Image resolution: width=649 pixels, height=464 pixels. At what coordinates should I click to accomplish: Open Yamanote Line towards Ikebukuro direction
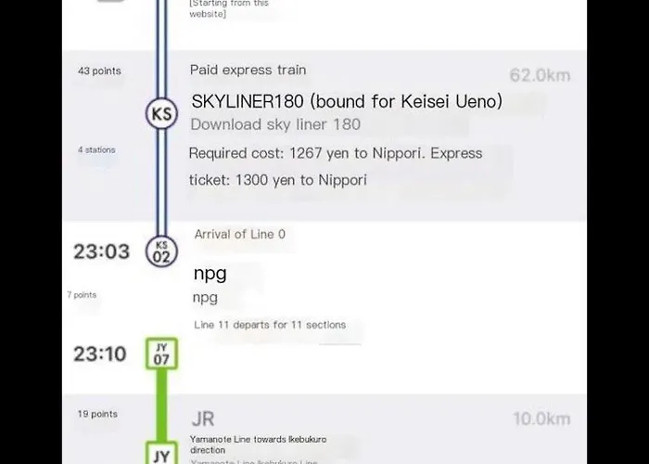click(x=258, y=445)
